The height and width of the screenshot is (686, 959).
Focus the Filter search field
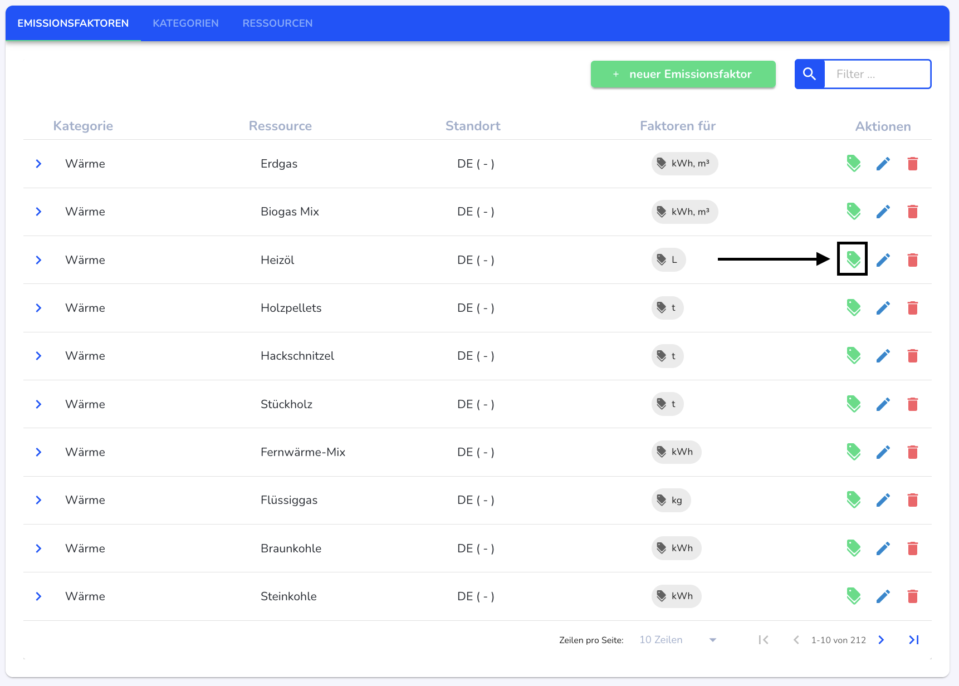[x=877, y=74]
